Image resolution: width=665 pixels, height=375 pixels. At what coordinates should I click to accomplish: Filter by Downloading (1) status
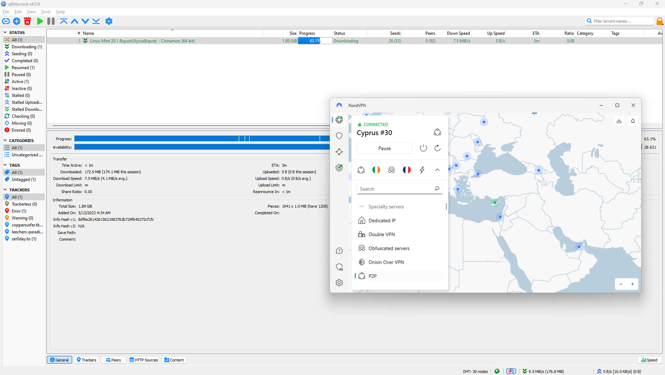(24, 47)
